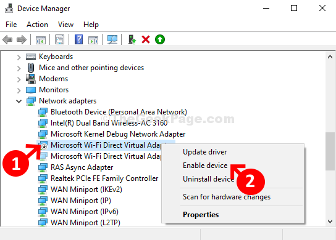This screenshot has height=240, width=336.
Task: Click Show/Hide console tree toolbar icon
Action: tap(41, 40)
